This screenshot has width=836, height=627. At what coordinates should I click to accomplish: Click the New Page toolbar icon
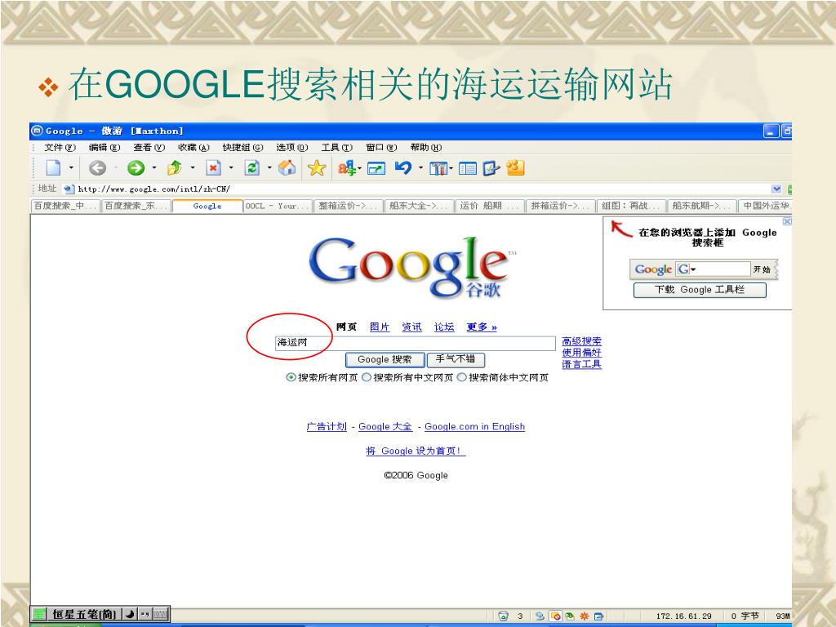[53, 168]
